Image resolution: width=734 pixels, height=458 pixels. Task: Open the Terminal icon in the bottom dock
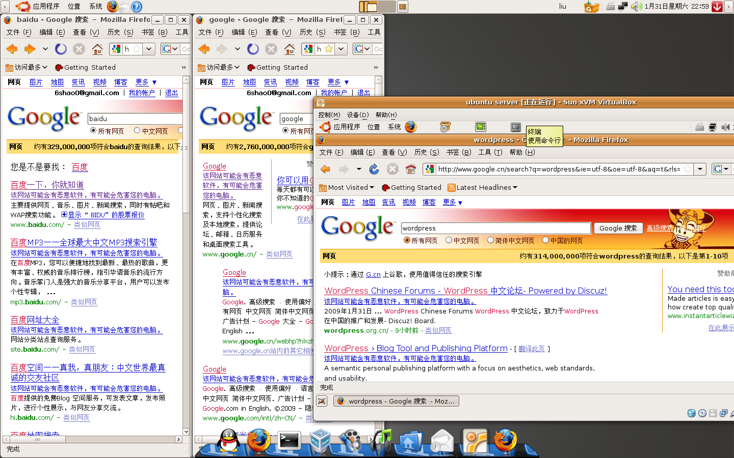click(x=289, y=440)
